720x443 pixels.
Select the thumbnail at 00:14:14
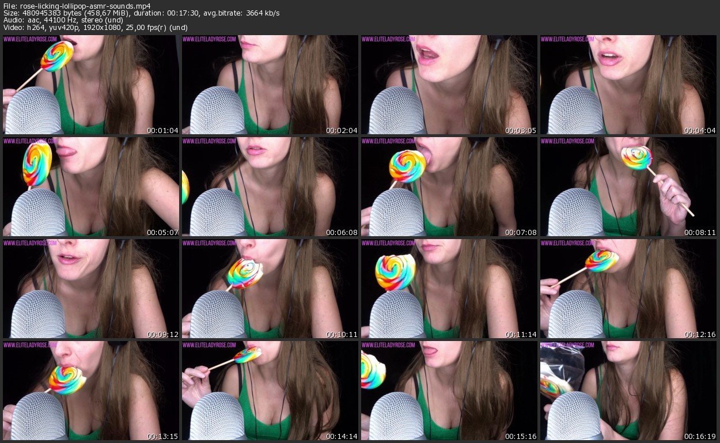click(270, 391)
